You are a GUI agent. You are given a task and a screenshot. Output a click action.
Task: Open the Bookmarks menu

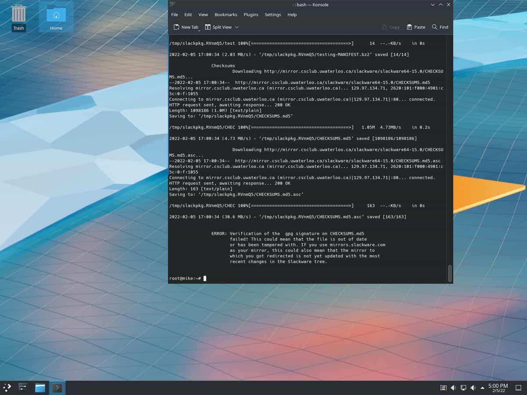tap(226, 14)
